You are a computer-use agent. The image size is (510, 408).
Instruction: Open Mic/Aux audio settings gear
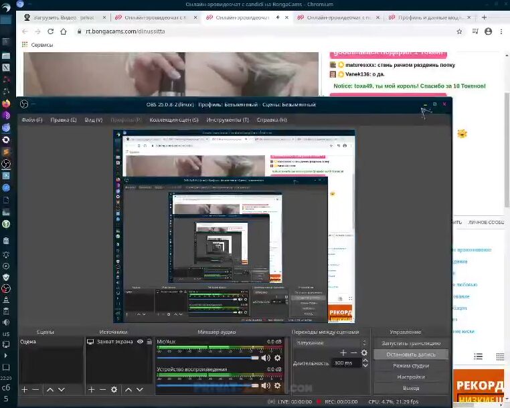[278, 358]
